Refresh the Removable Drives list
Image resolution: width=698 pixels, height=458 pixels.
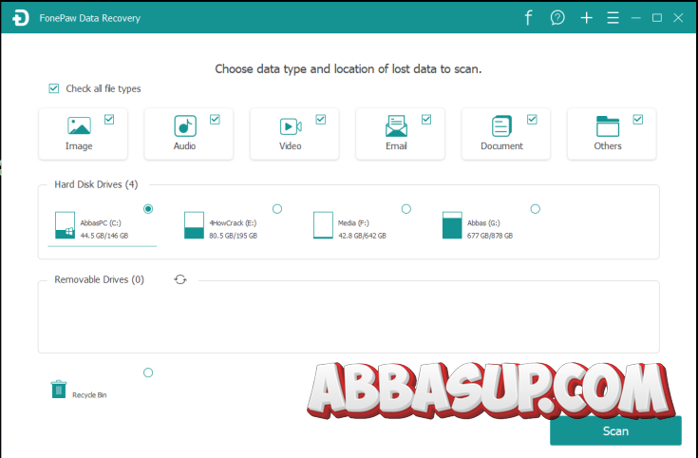click(180, 279)
